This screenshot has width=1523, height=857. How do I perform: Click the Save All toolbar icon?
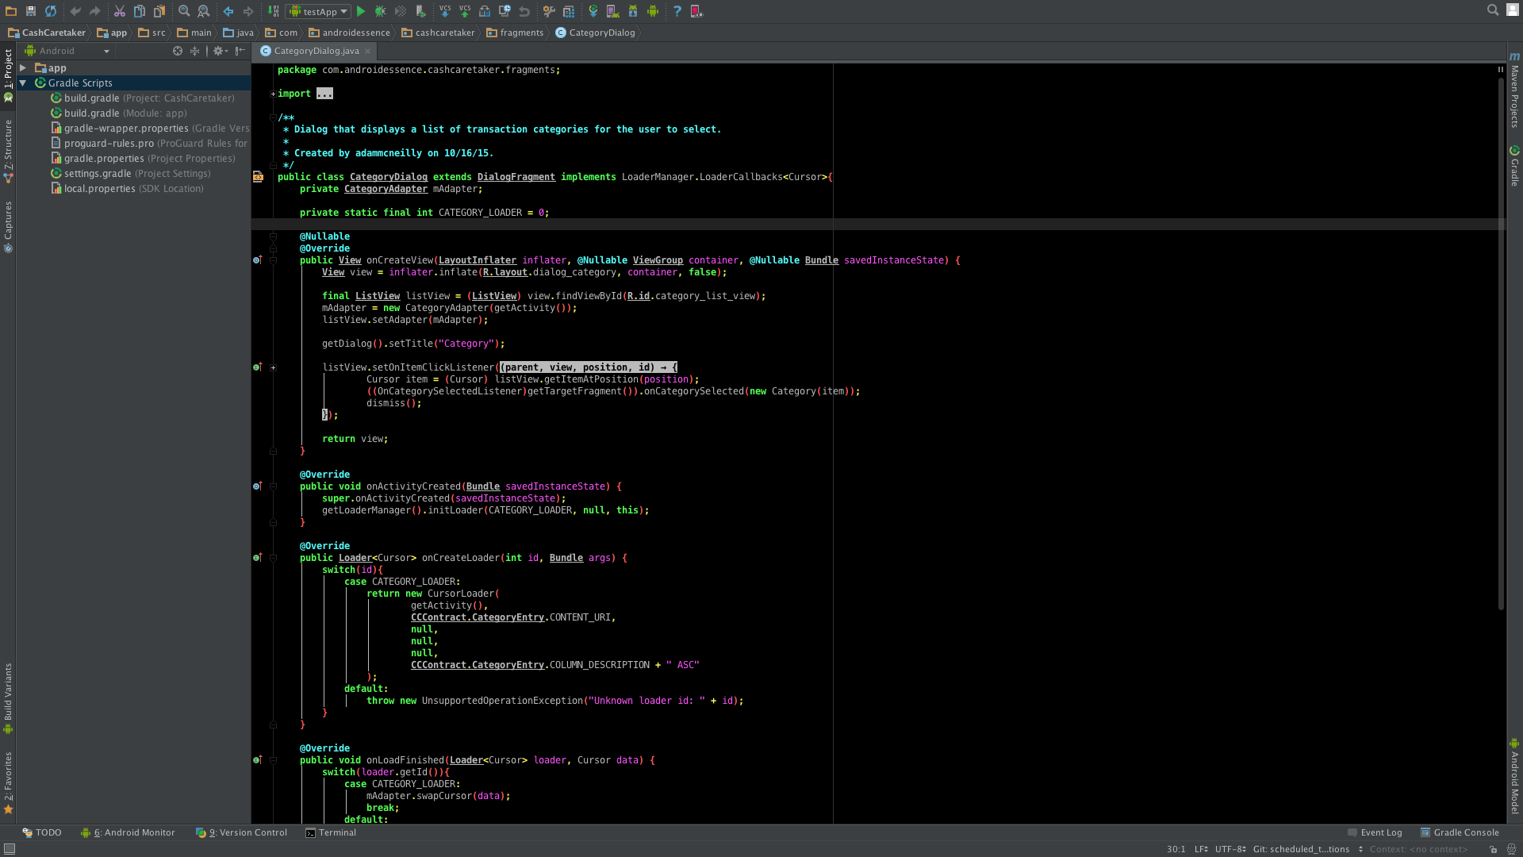[31, 11]
